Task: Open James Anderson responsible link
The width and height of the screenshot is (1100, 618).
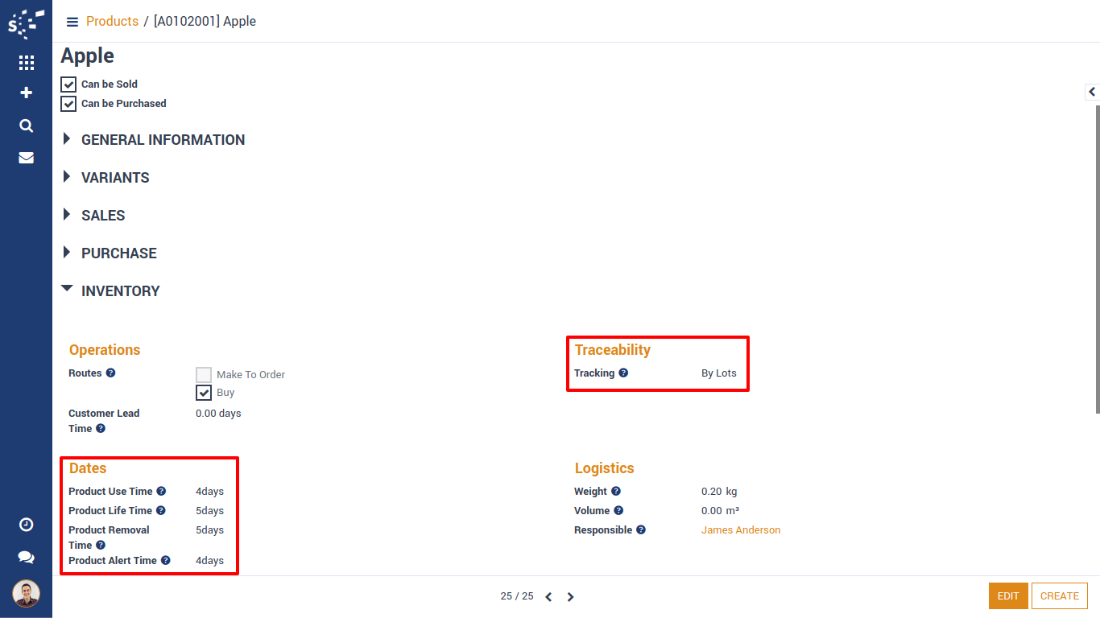Action: point(740,530)
